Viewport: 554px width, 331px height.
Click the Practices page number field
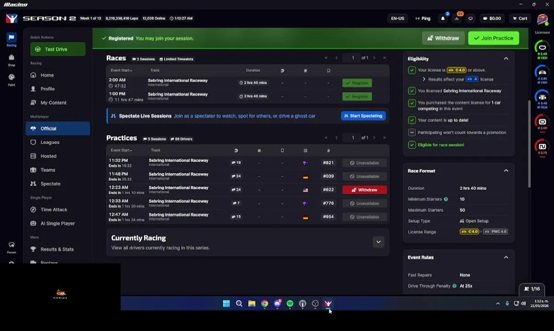(x=353, y=137)
